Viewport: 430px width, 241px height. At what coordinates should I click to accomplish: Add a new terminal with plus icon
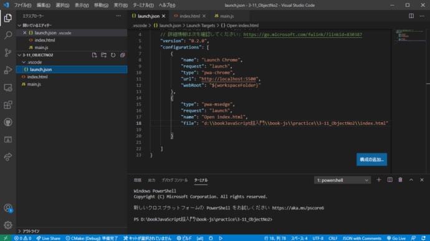click(379, 180)
